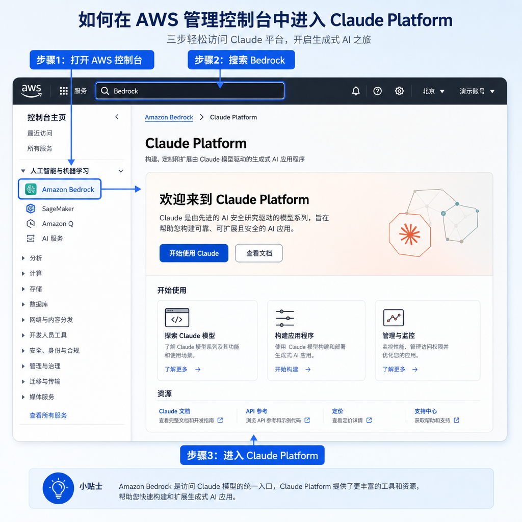Expand the 存储 category
Screen dimensions: 522x522
23,289
